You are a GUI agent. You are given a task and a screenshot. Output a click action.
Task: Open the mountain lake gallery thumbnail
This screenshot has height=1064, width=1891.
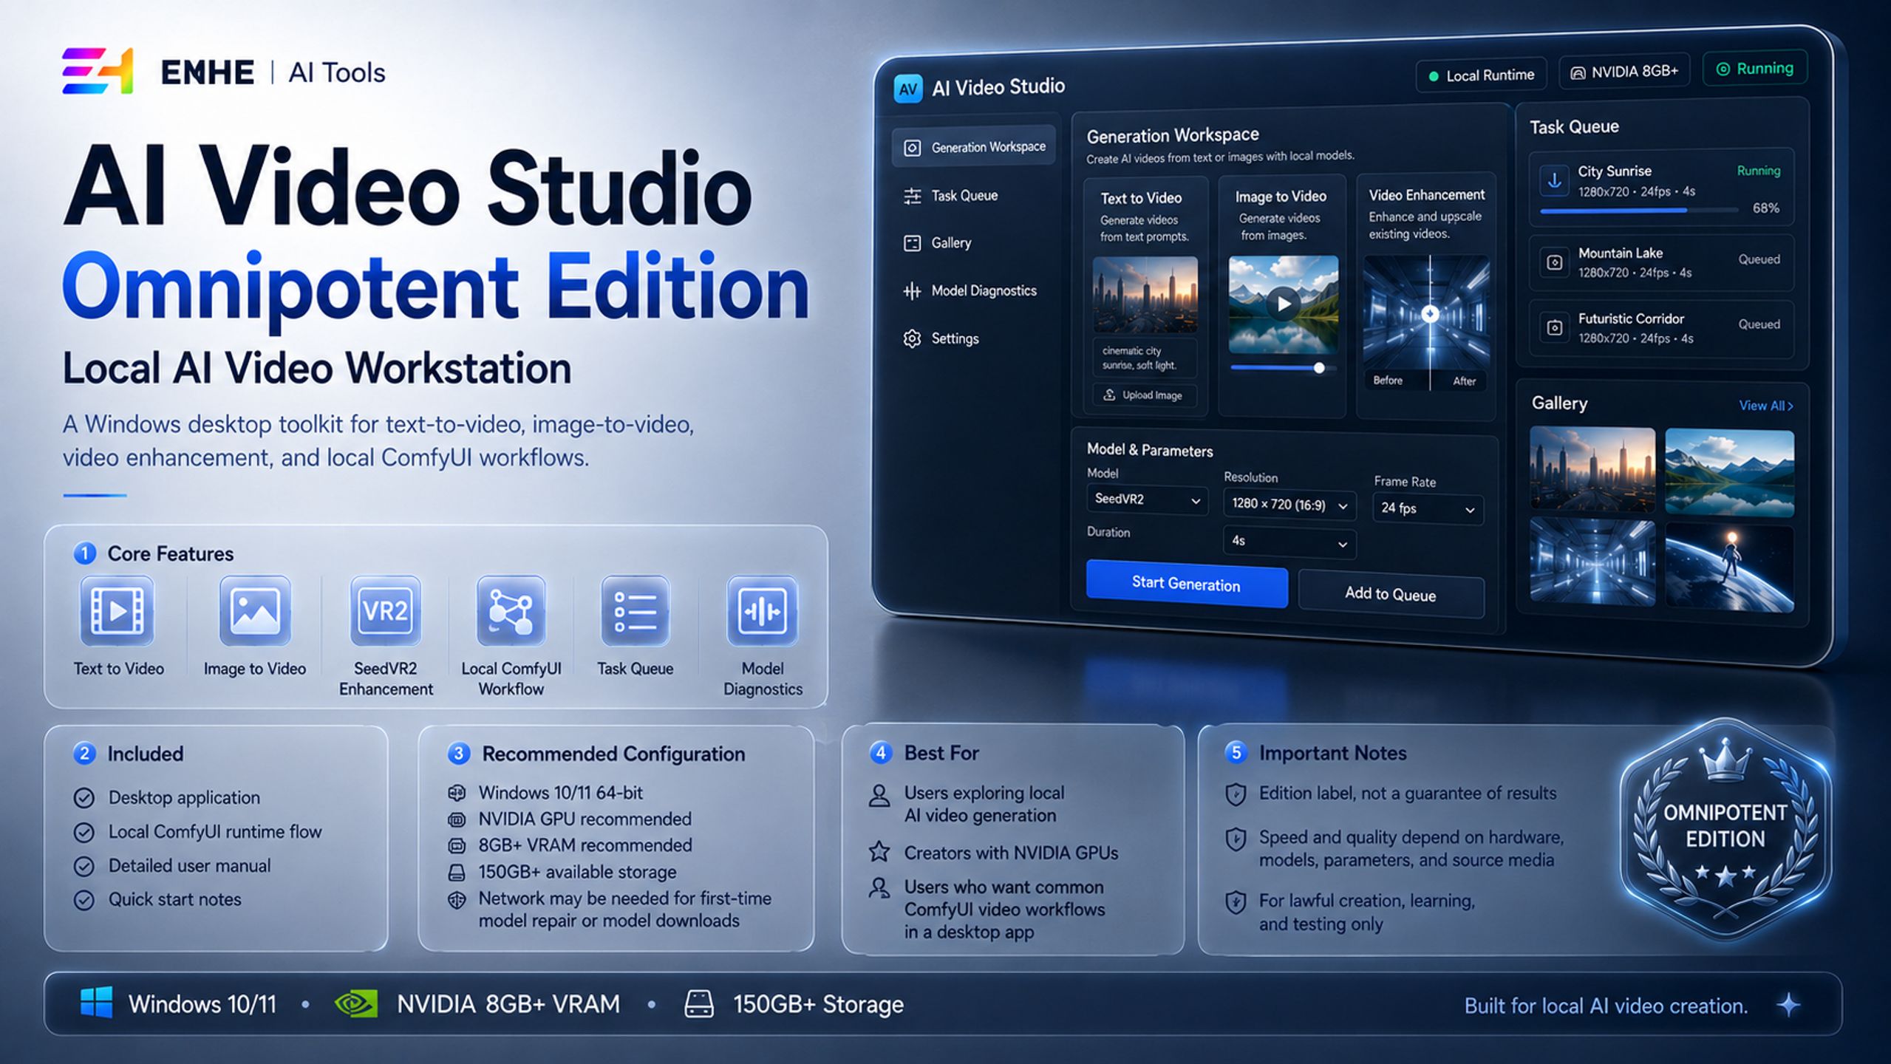coord(1729,473)
